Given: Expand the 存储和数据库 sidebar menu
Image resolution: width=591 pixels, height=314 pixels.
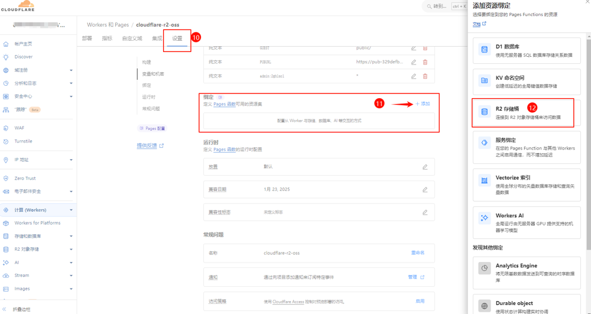Looking at the screenshot, I should tap(71, 237).
